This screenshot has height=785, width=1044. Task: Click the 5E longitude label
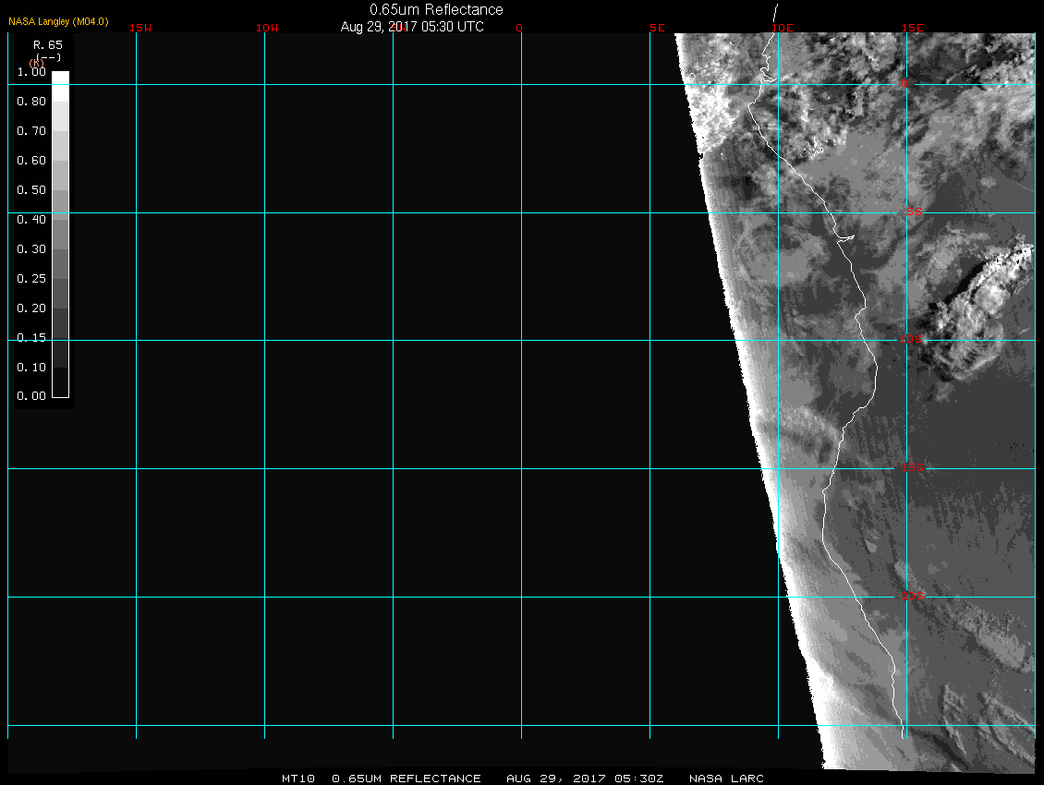658,28
